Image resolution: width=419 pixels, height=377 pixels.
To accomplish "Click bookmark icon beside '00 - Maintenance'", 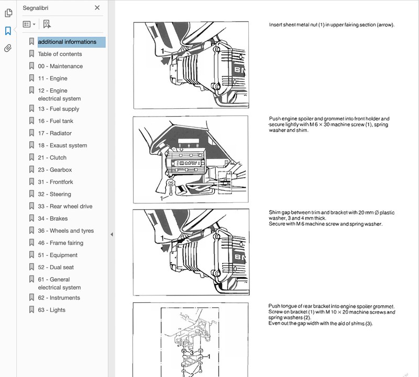I will click(x=31, y=66).
